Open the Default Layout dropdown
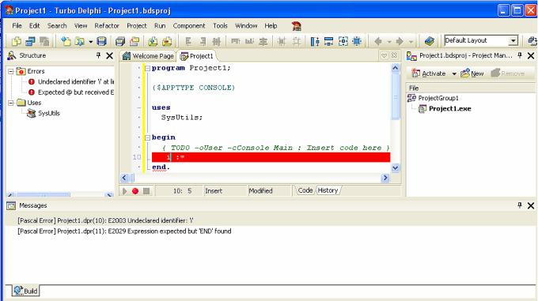The image size is (538, 301). pyautogui.click(x=513, y=40)
